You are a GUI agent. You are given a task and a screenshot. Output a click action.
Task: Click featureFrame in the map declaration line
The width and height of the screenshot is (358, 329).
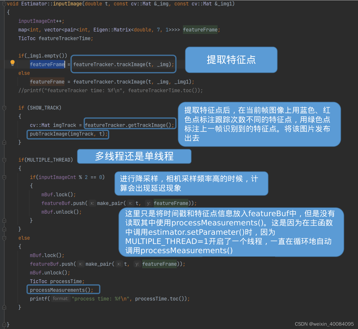[200, 30]
